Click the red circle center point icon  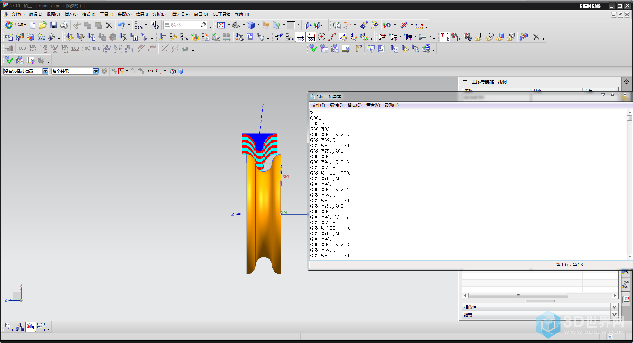(x=321, y=37)
